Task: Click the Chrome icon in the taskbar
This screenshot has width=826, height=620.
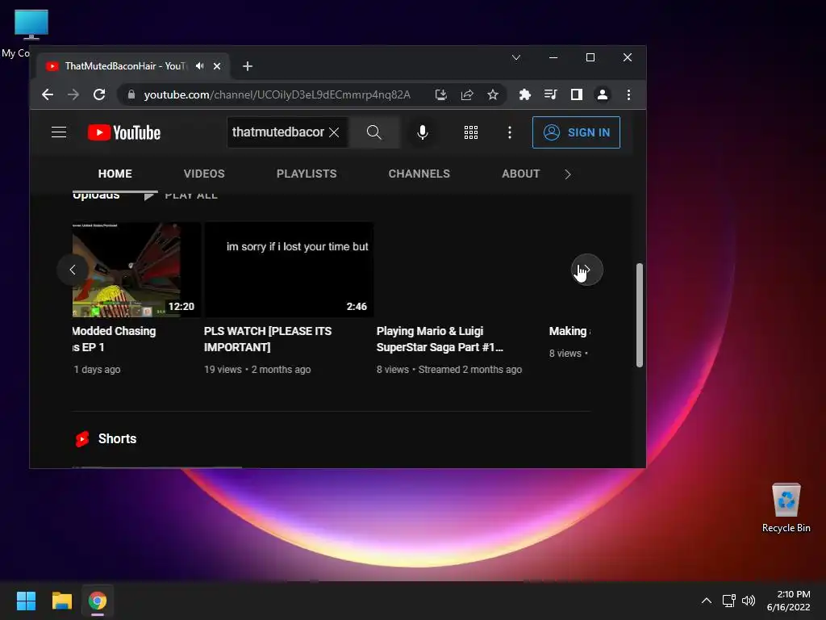Action: coord(98,601)
